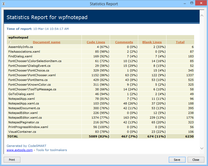The height and width of the screenshot is (166, 208).
Task: Select the FileAssociations.xaml file name
Action: pyautogui.click(x=24, y=52)
